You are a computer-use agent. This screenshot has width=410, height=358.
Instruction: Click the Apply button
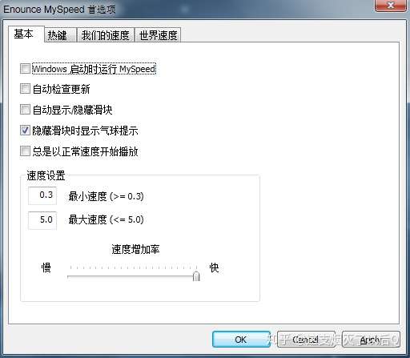(371, 340)
